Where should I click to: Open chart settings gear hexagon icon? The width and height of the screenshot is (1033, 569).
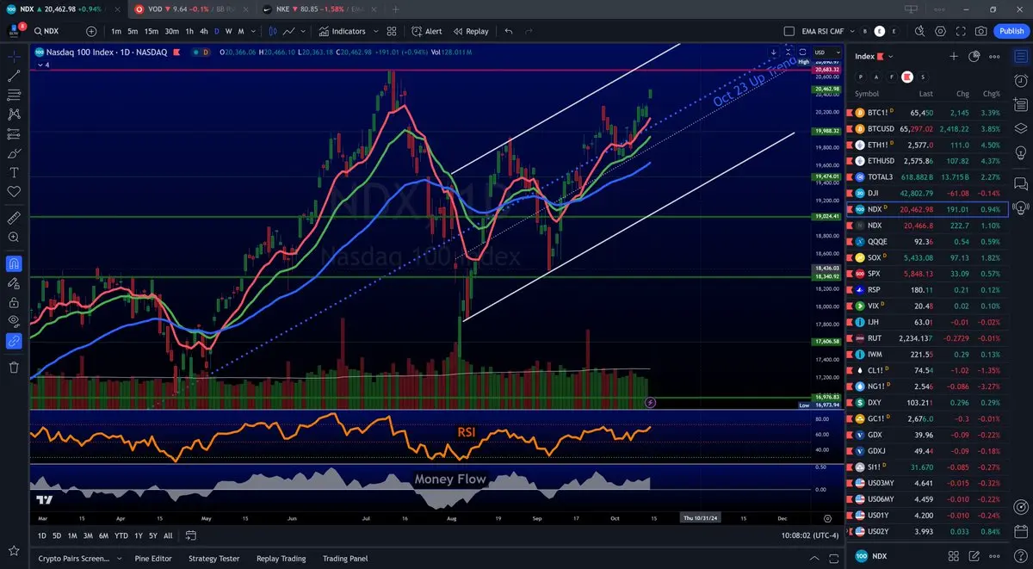pos(940,31)
